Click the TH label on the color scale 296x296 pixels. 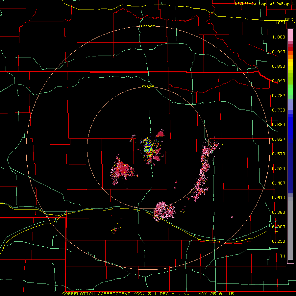283,256
